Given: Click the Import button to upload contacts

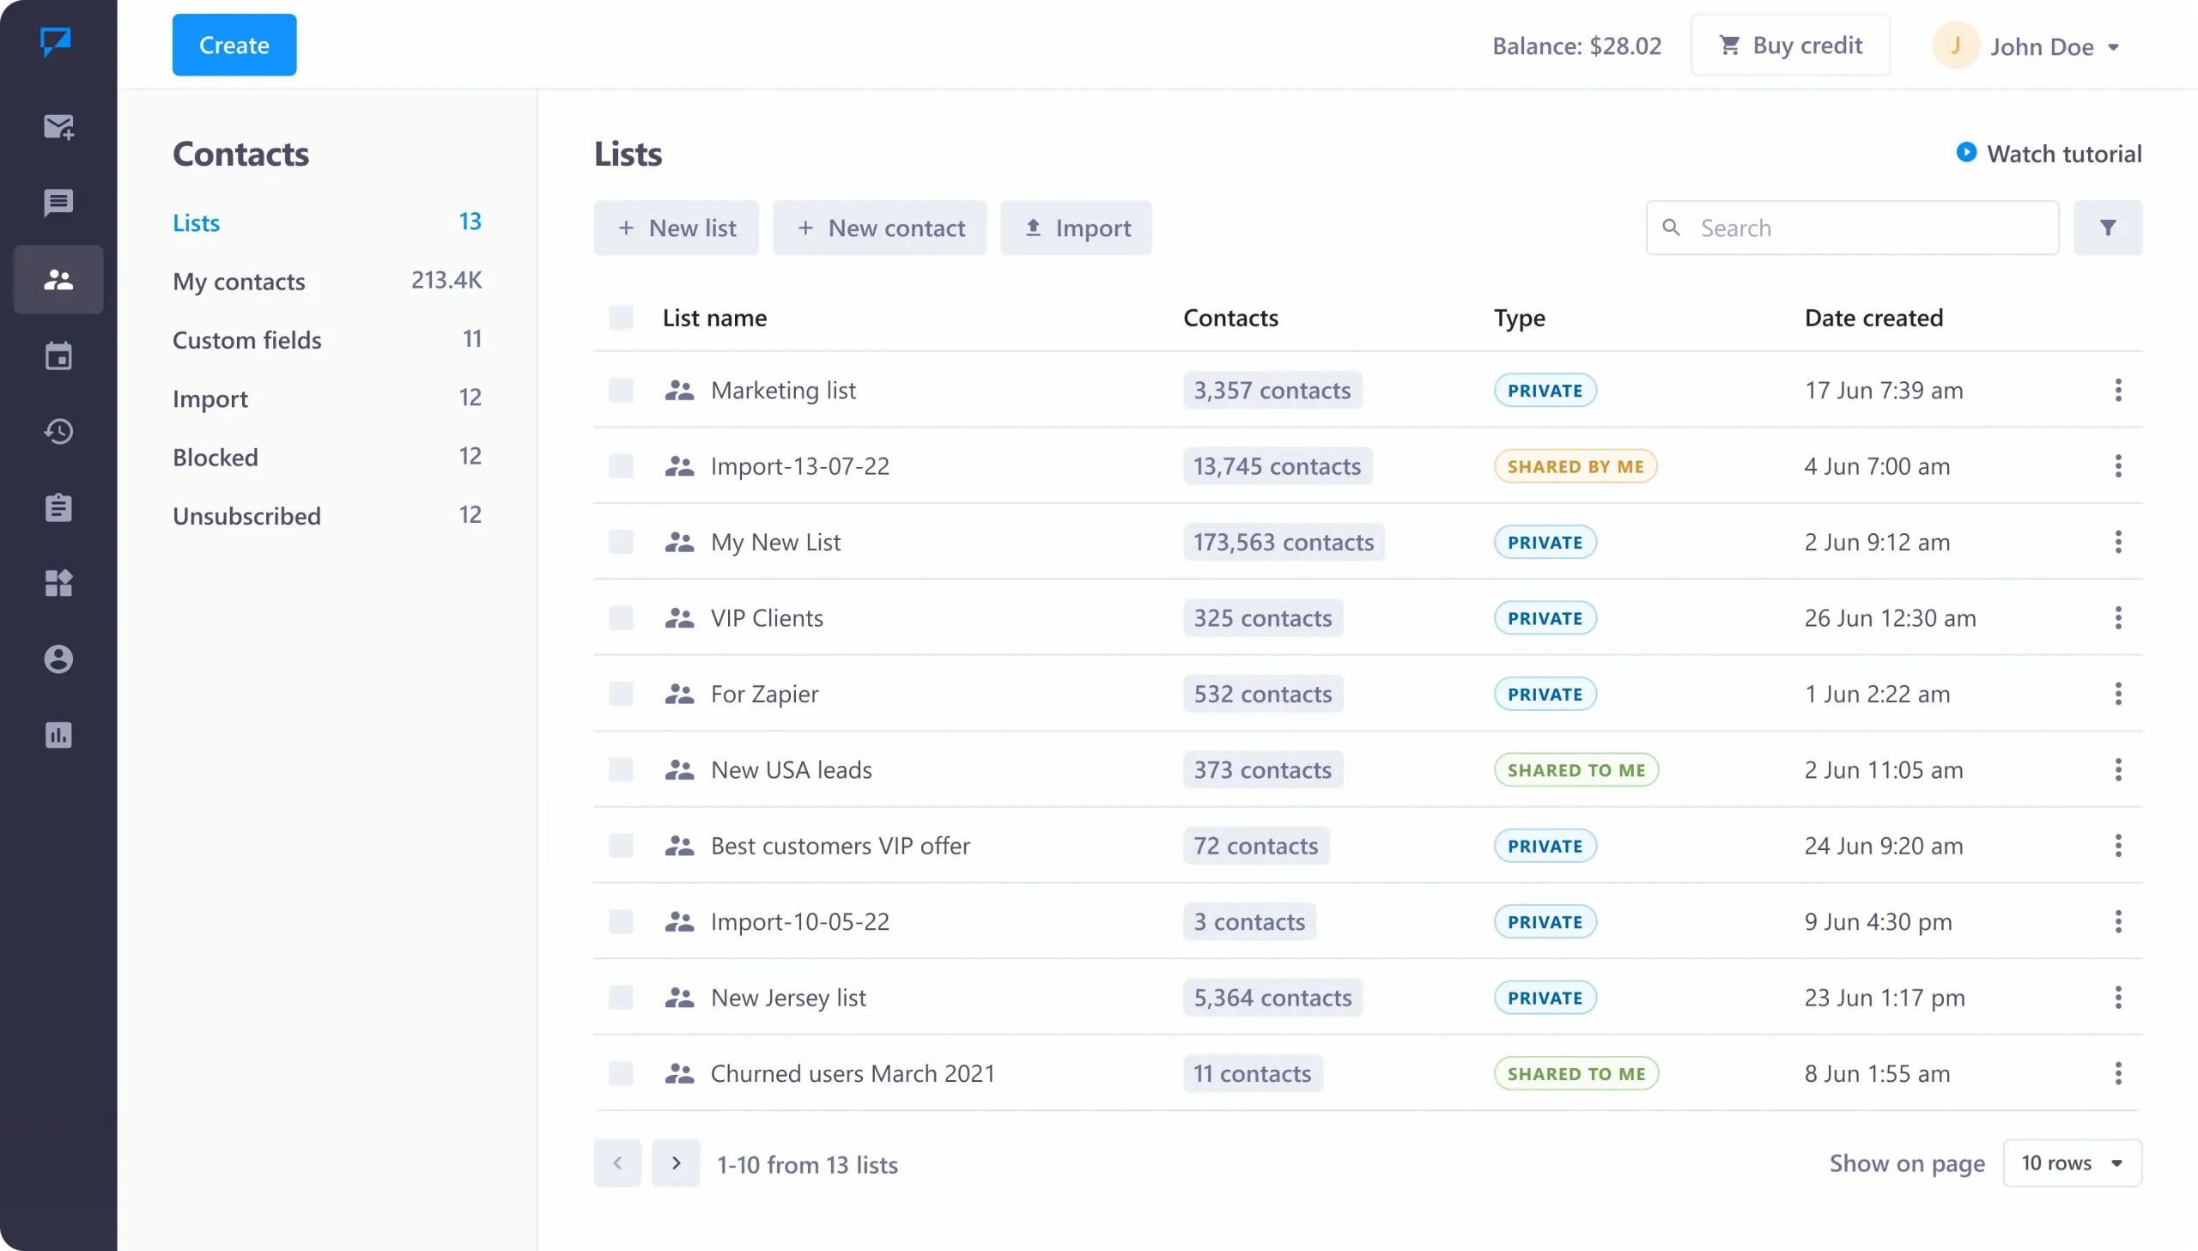Looking at the screenshot, I should [x=1075, y=227].
